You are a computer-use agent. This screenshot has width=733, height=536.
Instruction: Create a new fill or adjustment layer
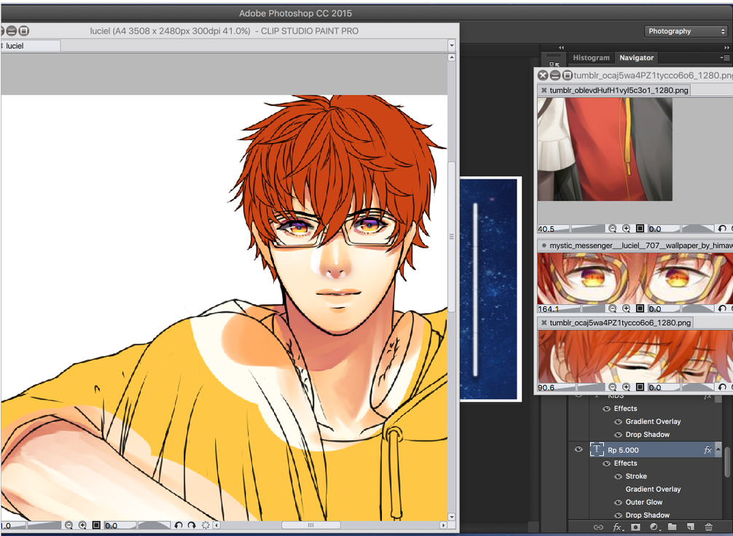[654, 527]
